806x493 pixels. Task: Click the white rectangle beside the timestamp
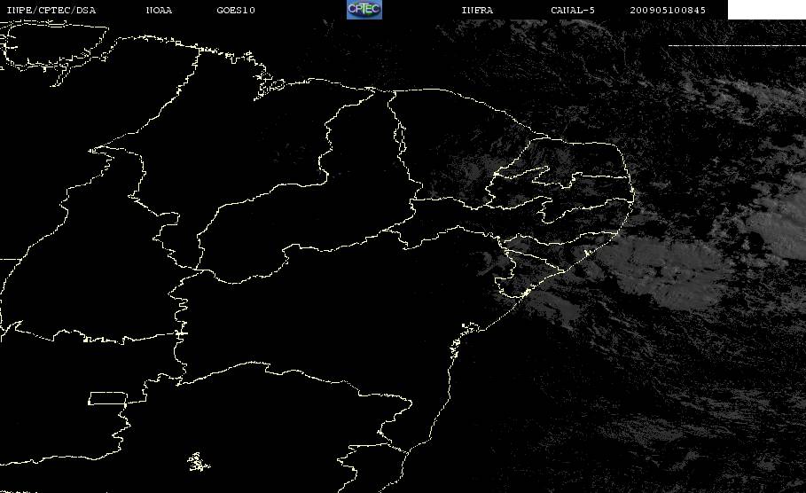[766, 10]
